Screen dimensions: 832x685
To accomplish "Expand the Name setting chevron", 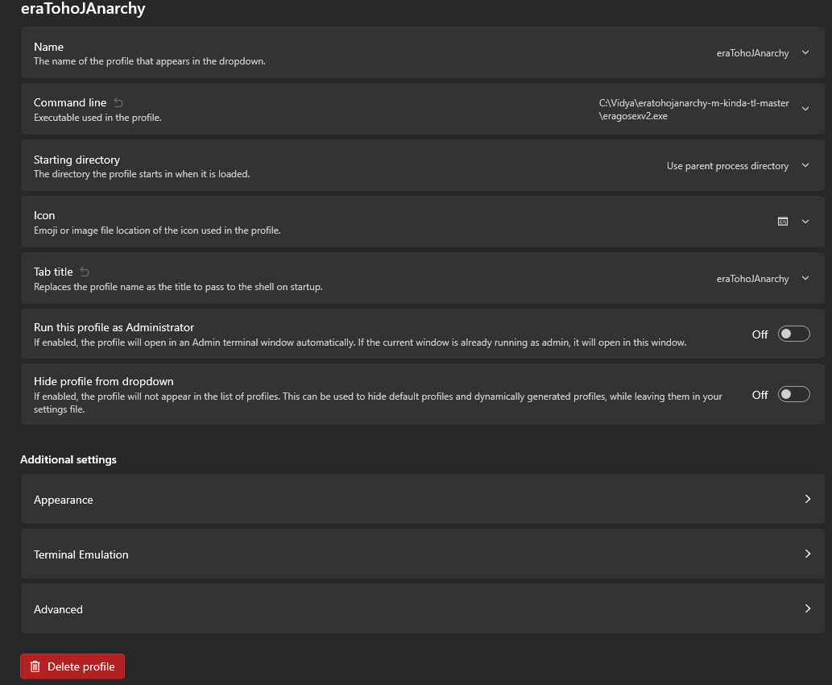I will [x=805, y=52].
